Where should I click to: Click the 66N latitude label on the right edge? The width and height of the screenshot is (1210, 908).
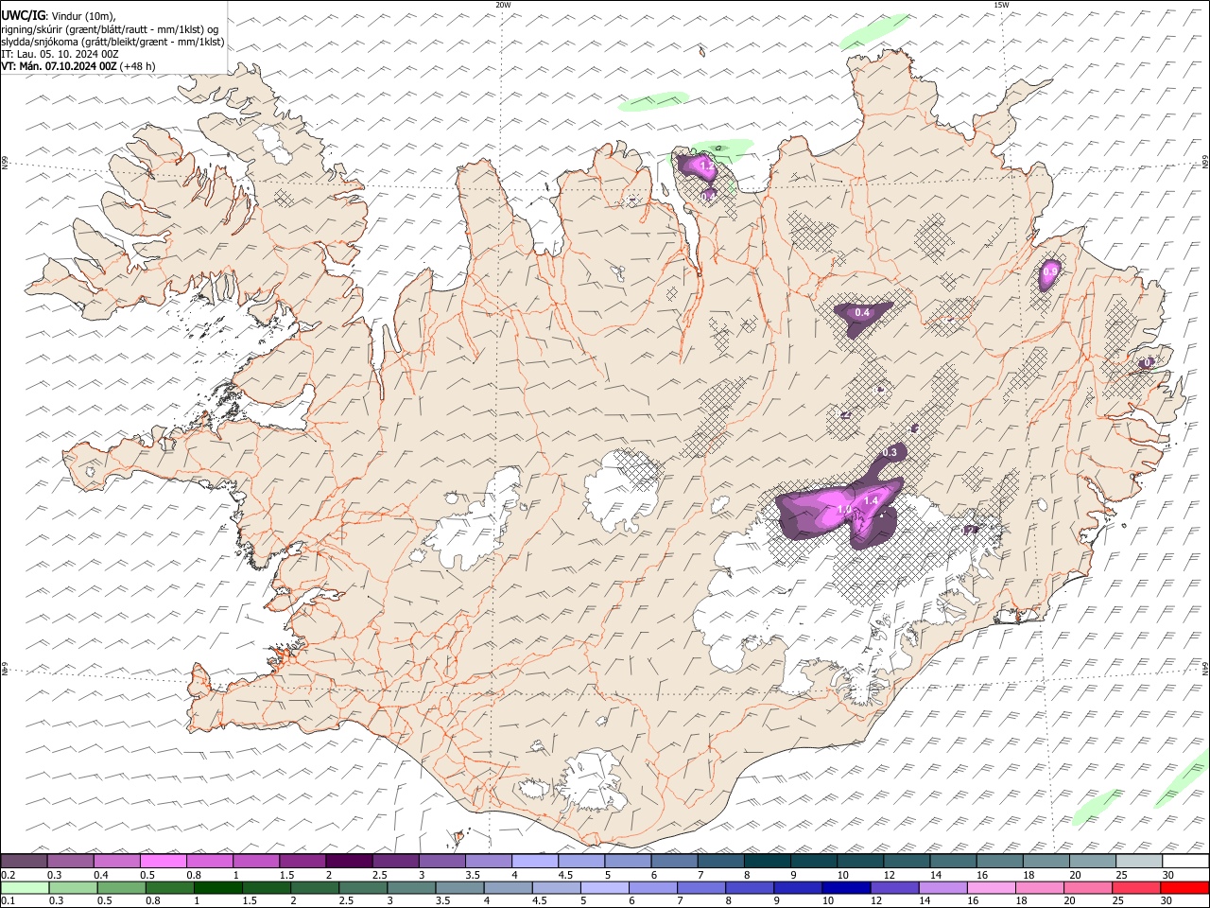[1205, 163]
